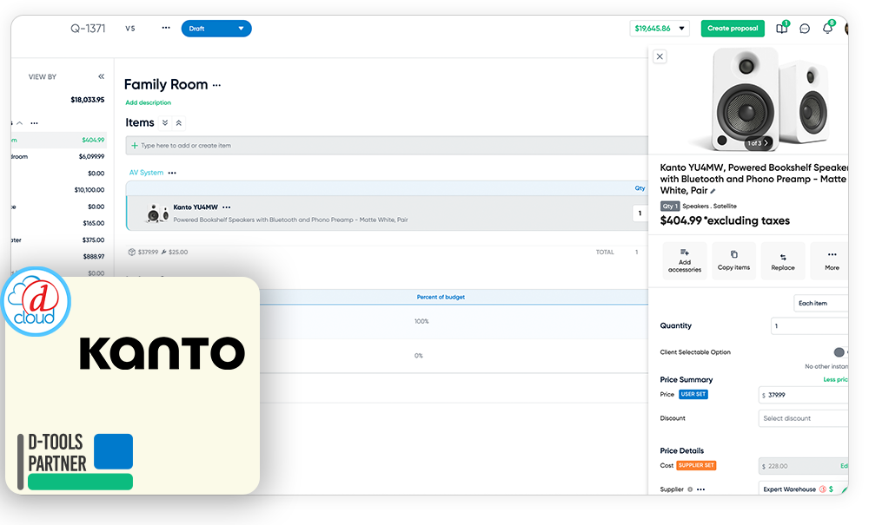
Task: Open the AV System ellipsis menu
Action: [172, 174]
